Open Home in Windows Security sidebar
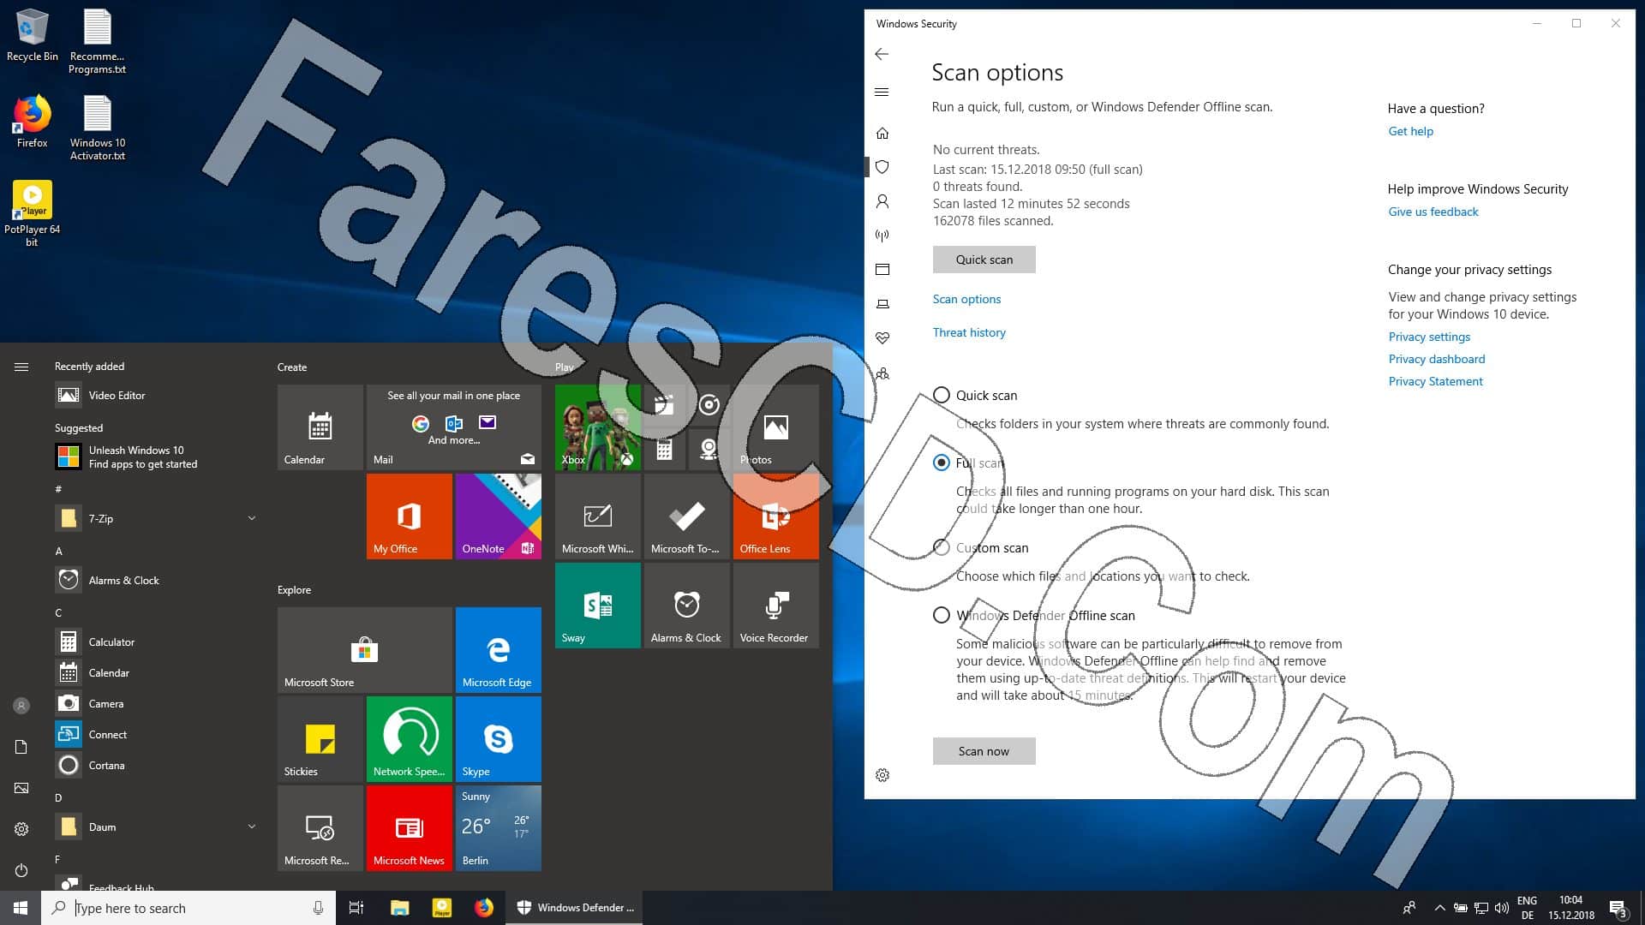The width and height of the screenshot is (1645, 925). coord(882,134)
